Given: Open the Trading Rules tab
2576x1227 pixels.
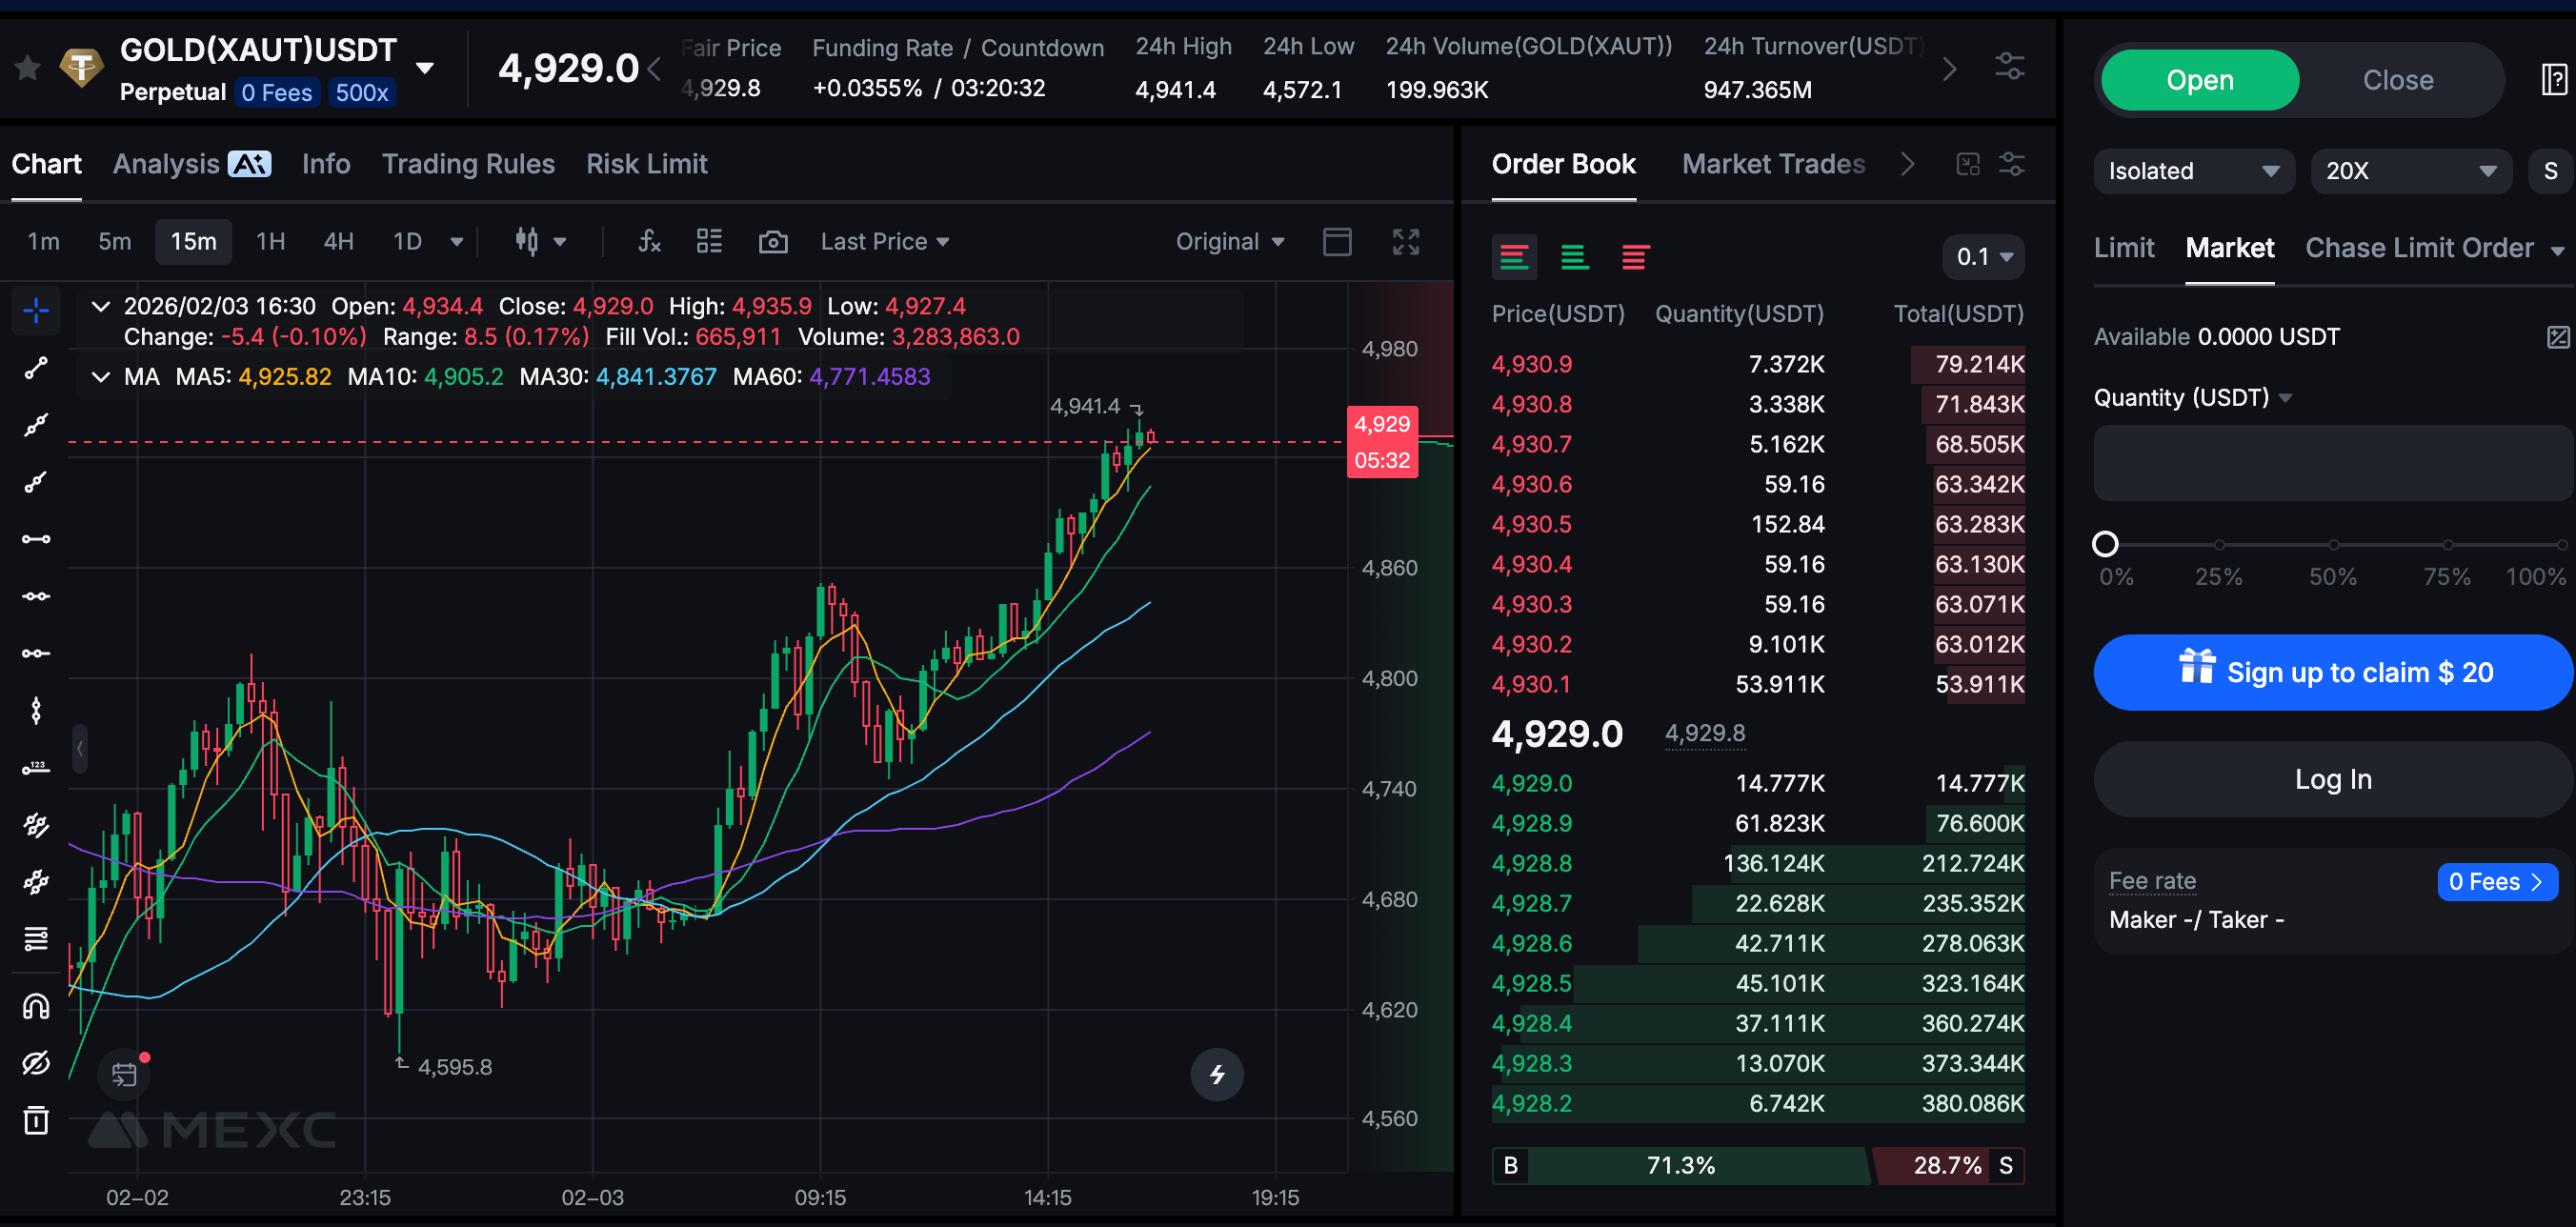Looking at the screenshot, I should point(468,164).
